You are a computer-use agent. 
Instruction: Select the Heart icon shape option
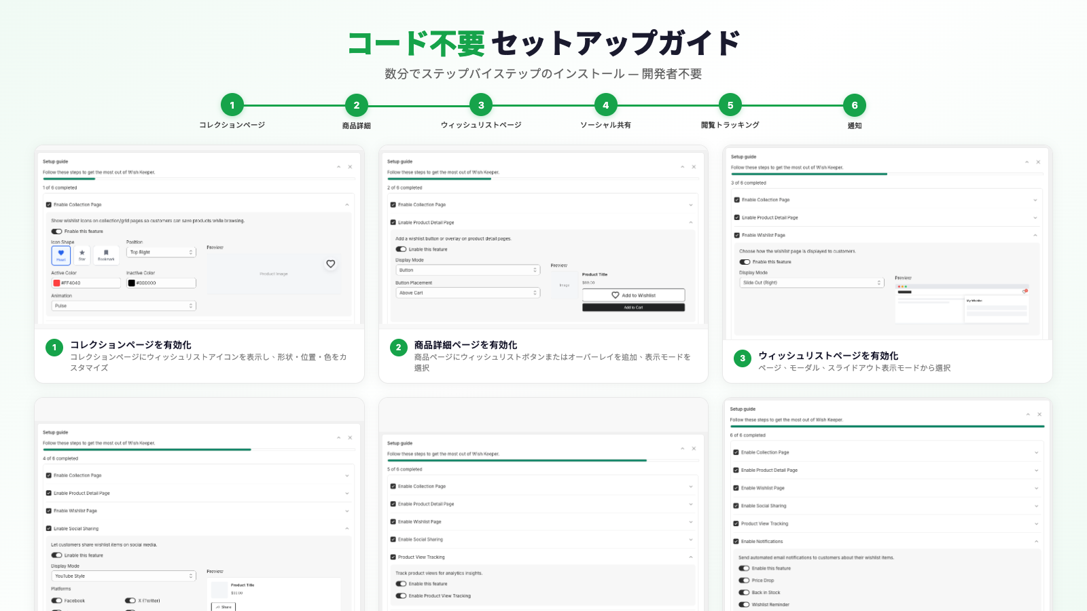coord(60,255)
